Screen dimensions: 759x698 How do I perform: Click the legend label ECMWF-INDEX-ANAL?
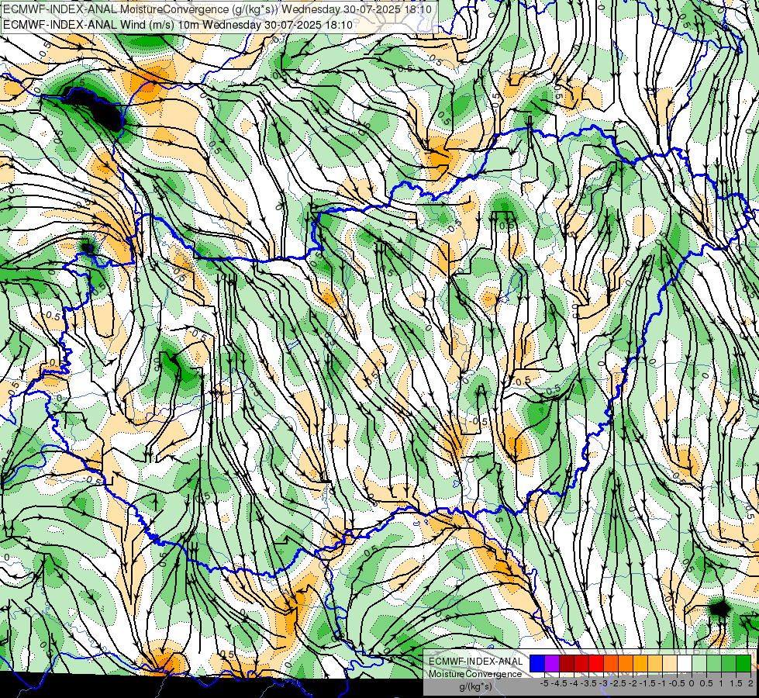[x=475, y=662]
